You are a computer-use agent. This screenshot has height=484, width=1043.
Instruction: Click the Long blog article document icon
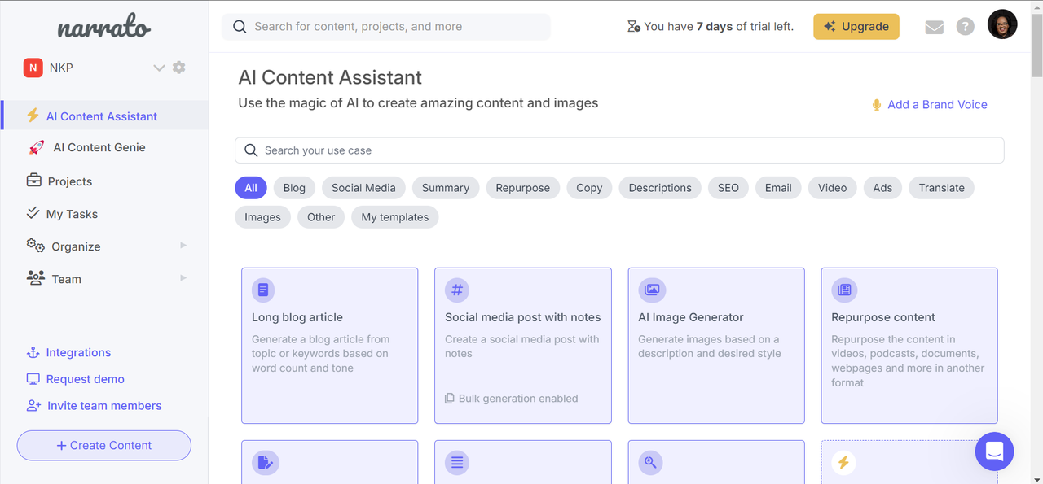263,290
